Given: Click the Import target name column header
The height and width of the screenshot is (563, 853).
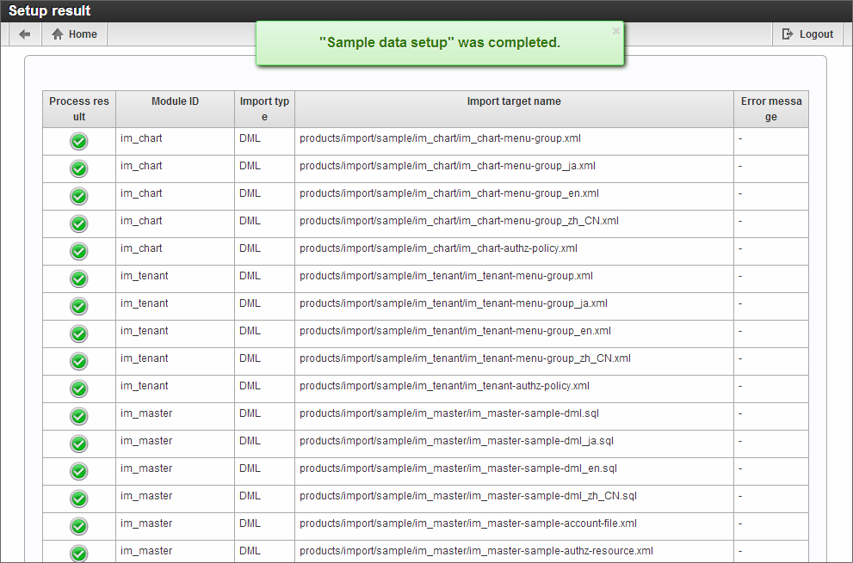Looking at the screenshot, I should [514, 109].
